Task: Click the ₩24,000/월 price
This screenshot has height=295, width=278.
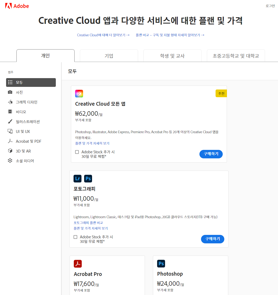Action: (x=171, y=284)
